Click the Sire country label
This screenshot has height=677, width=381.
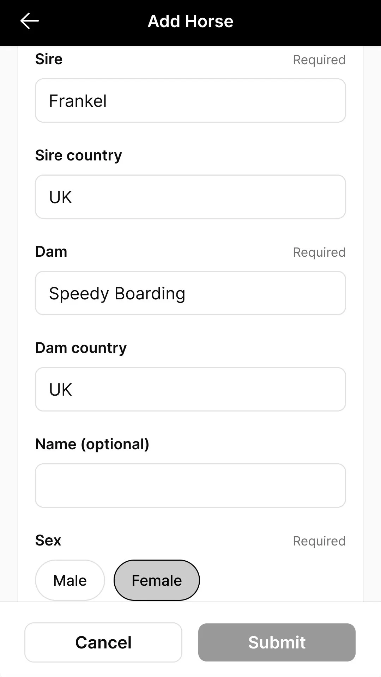click(x=79, y=155)
